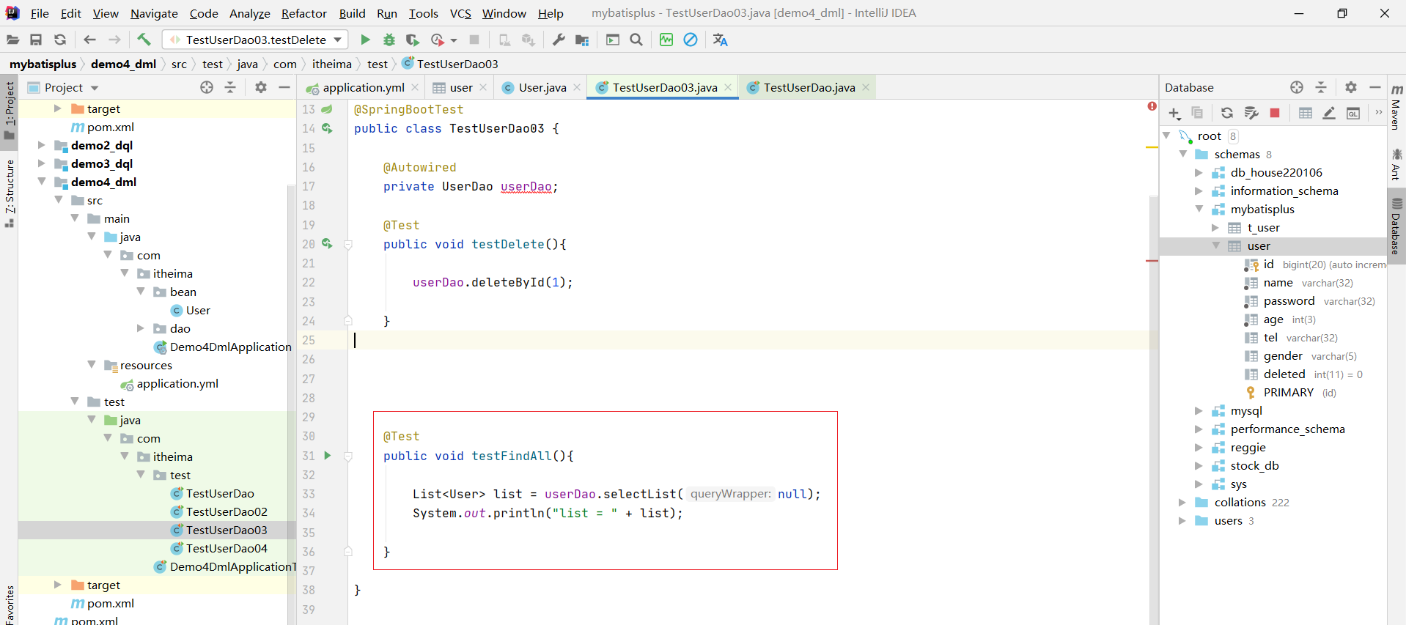The image size is (1406, 625).
Task: Open project settings with the wrench icon
Action: click(559, 40)
